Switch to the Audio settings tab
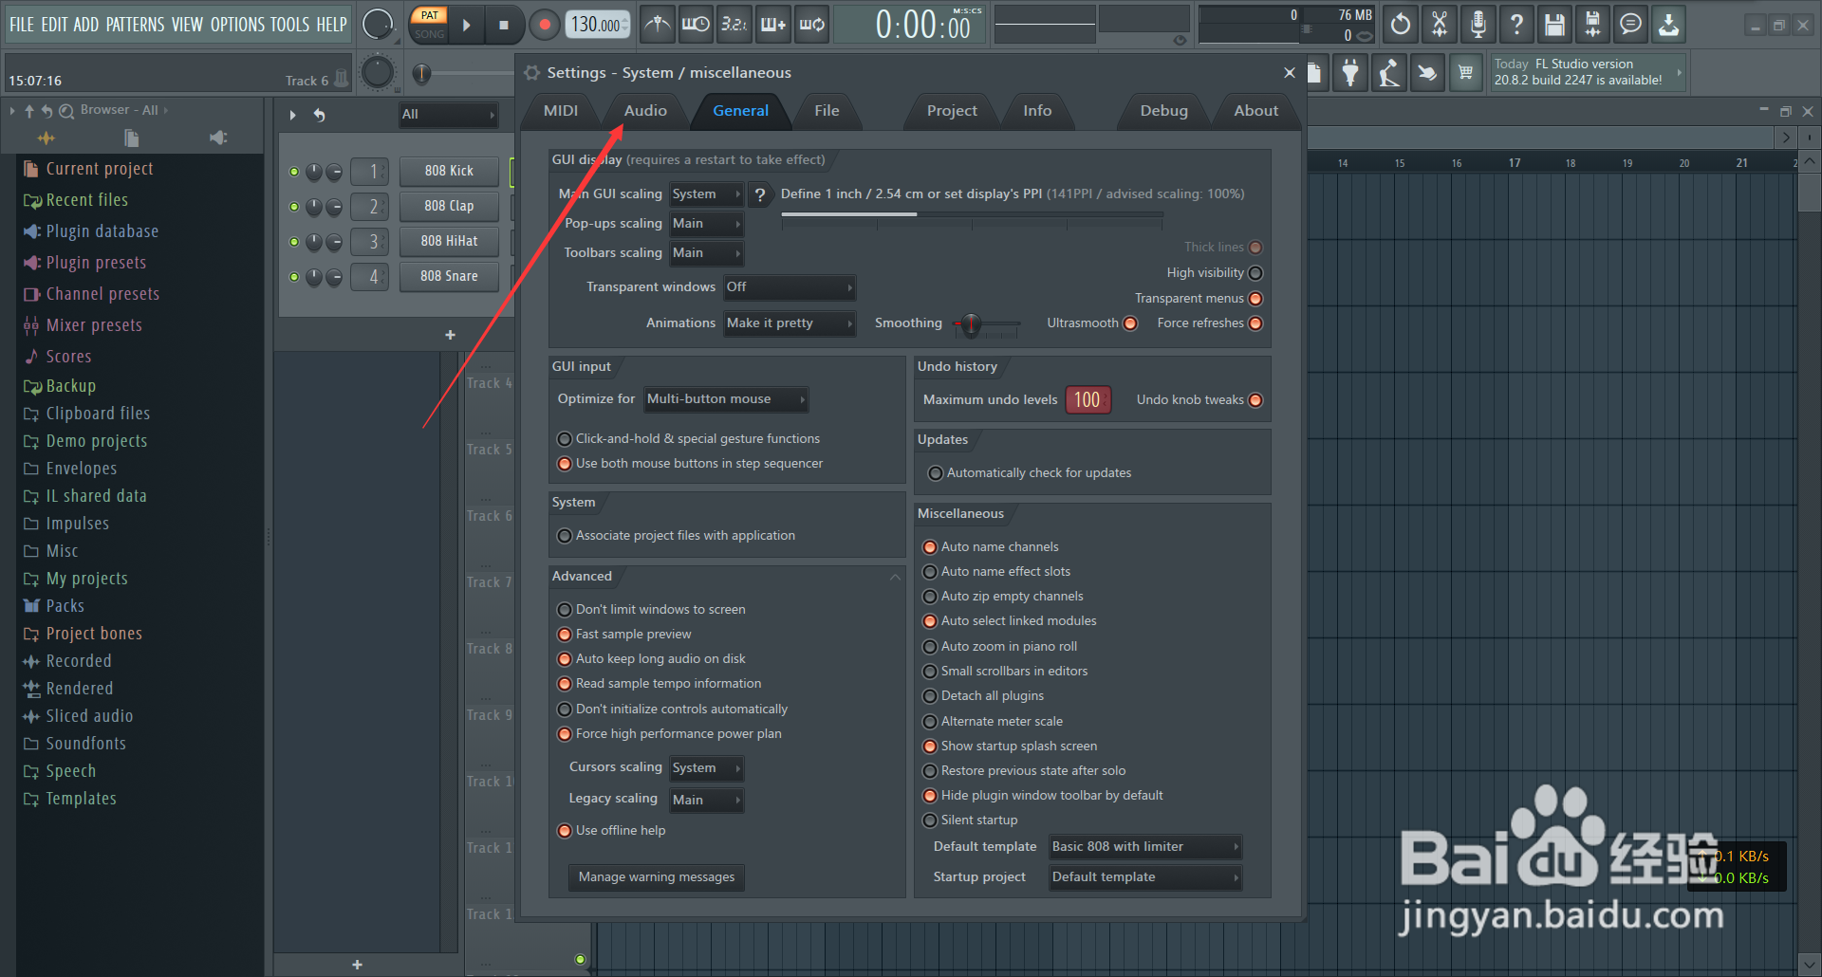The height and width of the screenshot is (977, 1822). coord(645,111)
